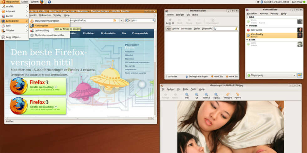The image size is (307, 153).
Task: Open Presseområde tab on Firefox page
Action: pos(140,33)
